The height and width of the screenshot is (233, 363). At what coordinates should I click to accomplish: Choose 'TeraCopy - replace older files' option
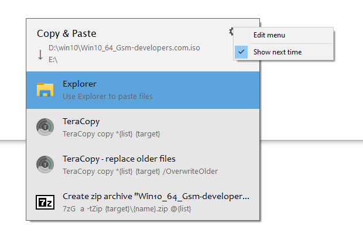(143, 165)
